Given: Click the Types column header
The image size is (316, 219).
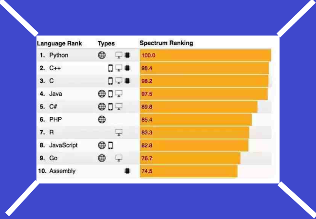Looking at the screenshot, I should (x=106, y=43).
